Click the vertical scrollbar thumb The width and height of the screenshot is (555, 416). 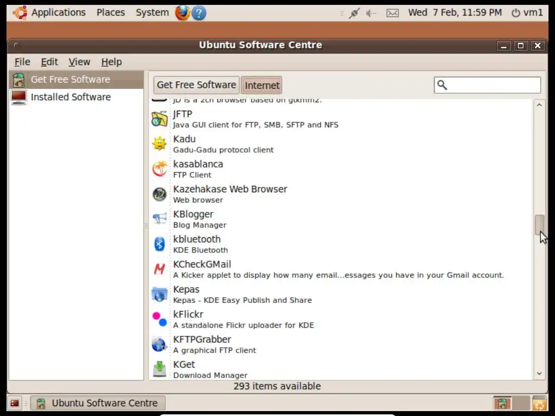point(539,225)
